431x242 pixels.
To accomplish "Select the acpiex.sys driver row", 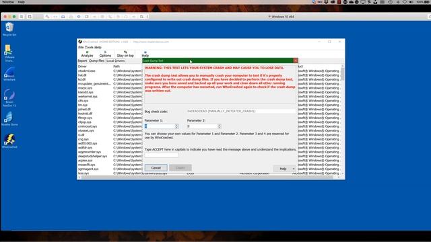I will point(85,160).
